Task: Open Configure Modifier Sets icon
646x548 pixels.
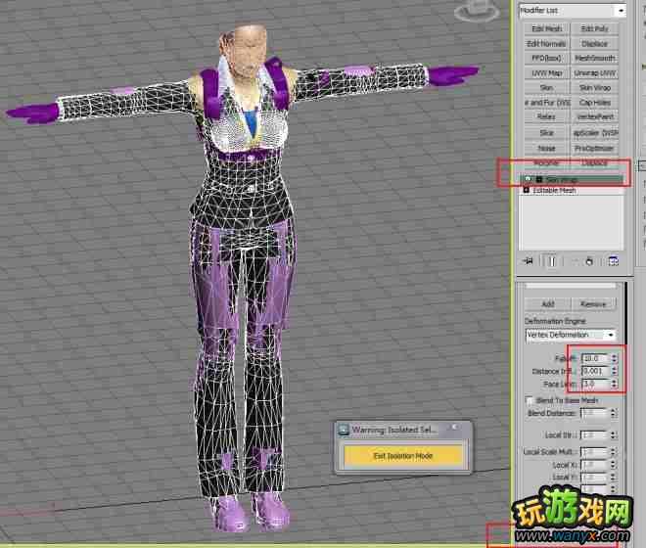Action: [613, 261]
